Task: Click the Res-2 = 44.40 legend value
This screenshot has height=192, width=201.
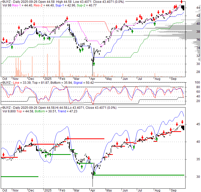Action: click(44, 5)
